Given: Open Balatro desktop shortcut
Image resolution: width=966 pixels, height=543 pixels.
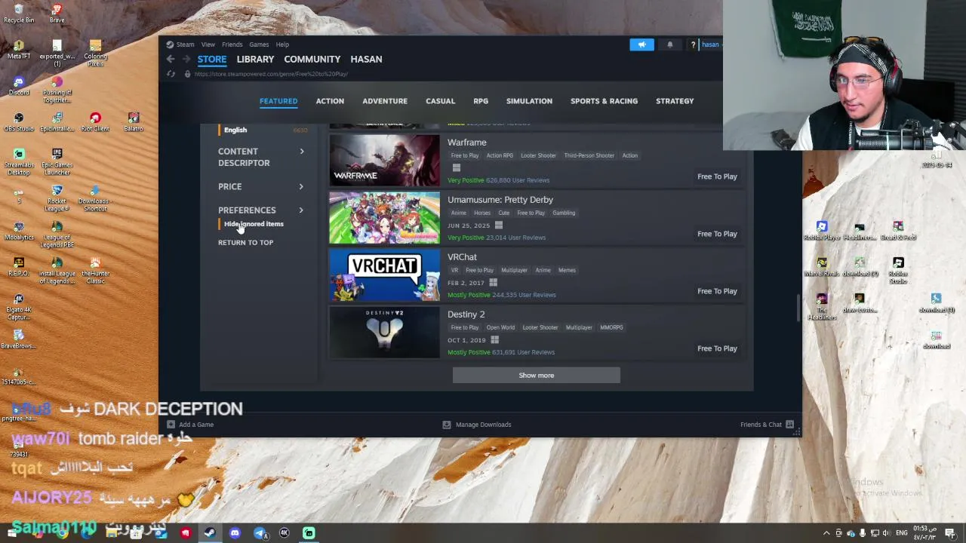Looking at the screenshot, I should (134, 121).
